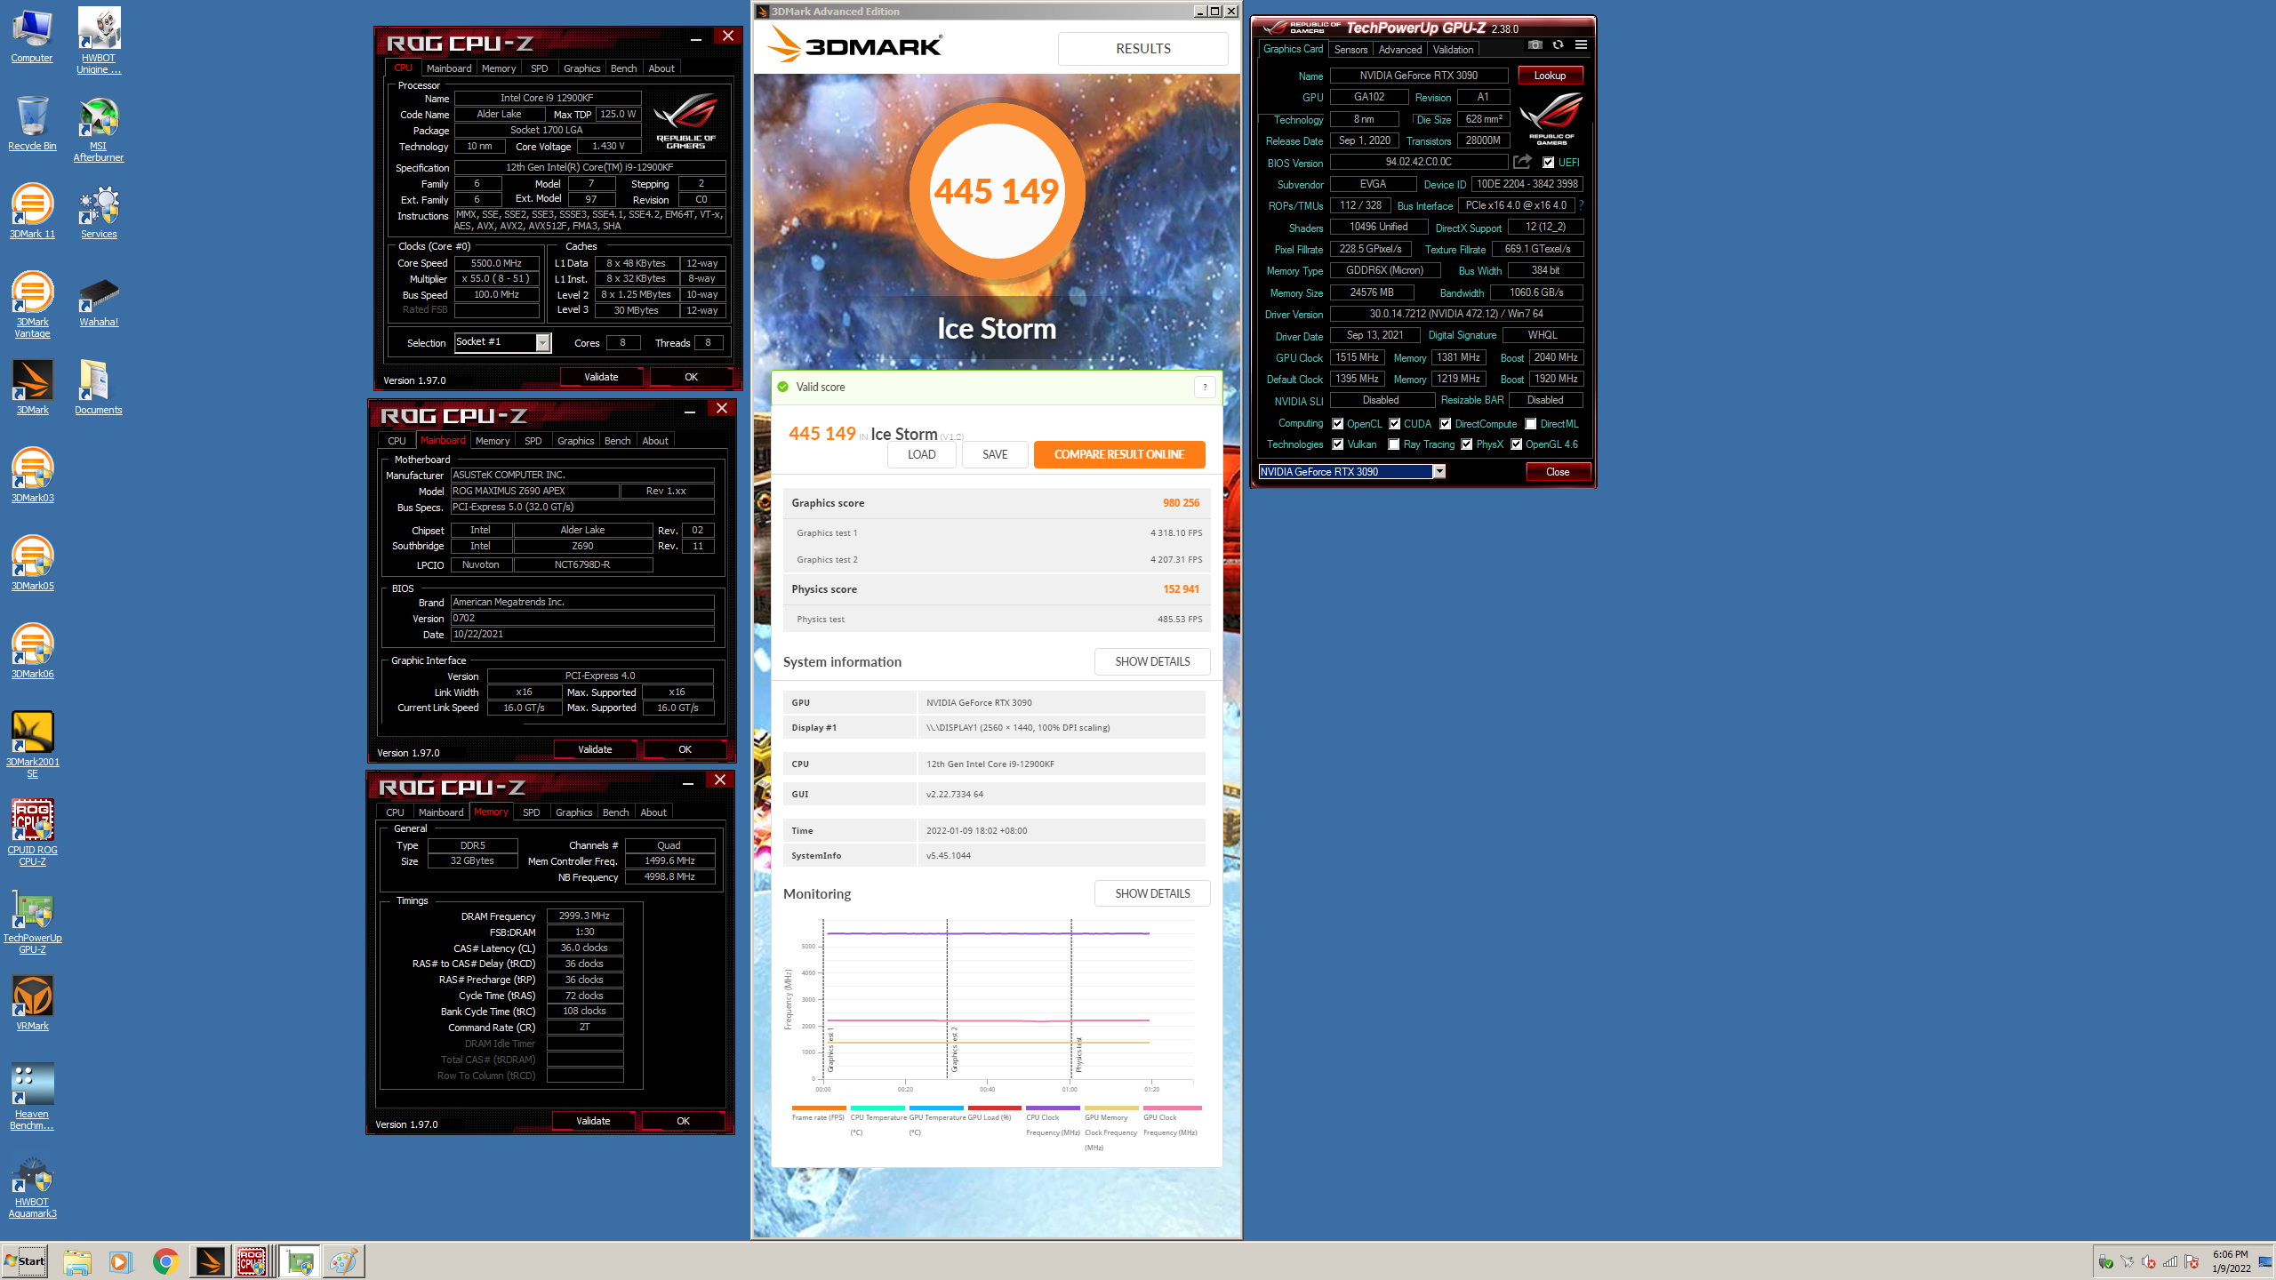Open 3DMark Vantage desktop shortcut

pyautogui.click(x=32, y=305)
